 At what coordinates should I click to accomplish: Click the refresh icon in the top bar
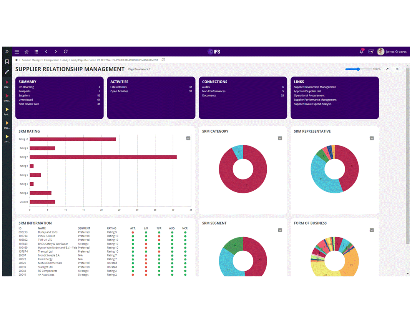click(66, 52)
